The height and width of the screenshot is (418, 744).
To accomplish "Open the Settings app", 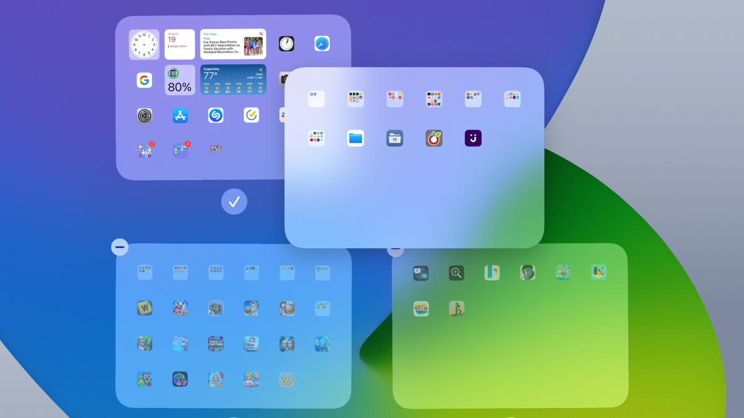I will click(x=144, y=115).
